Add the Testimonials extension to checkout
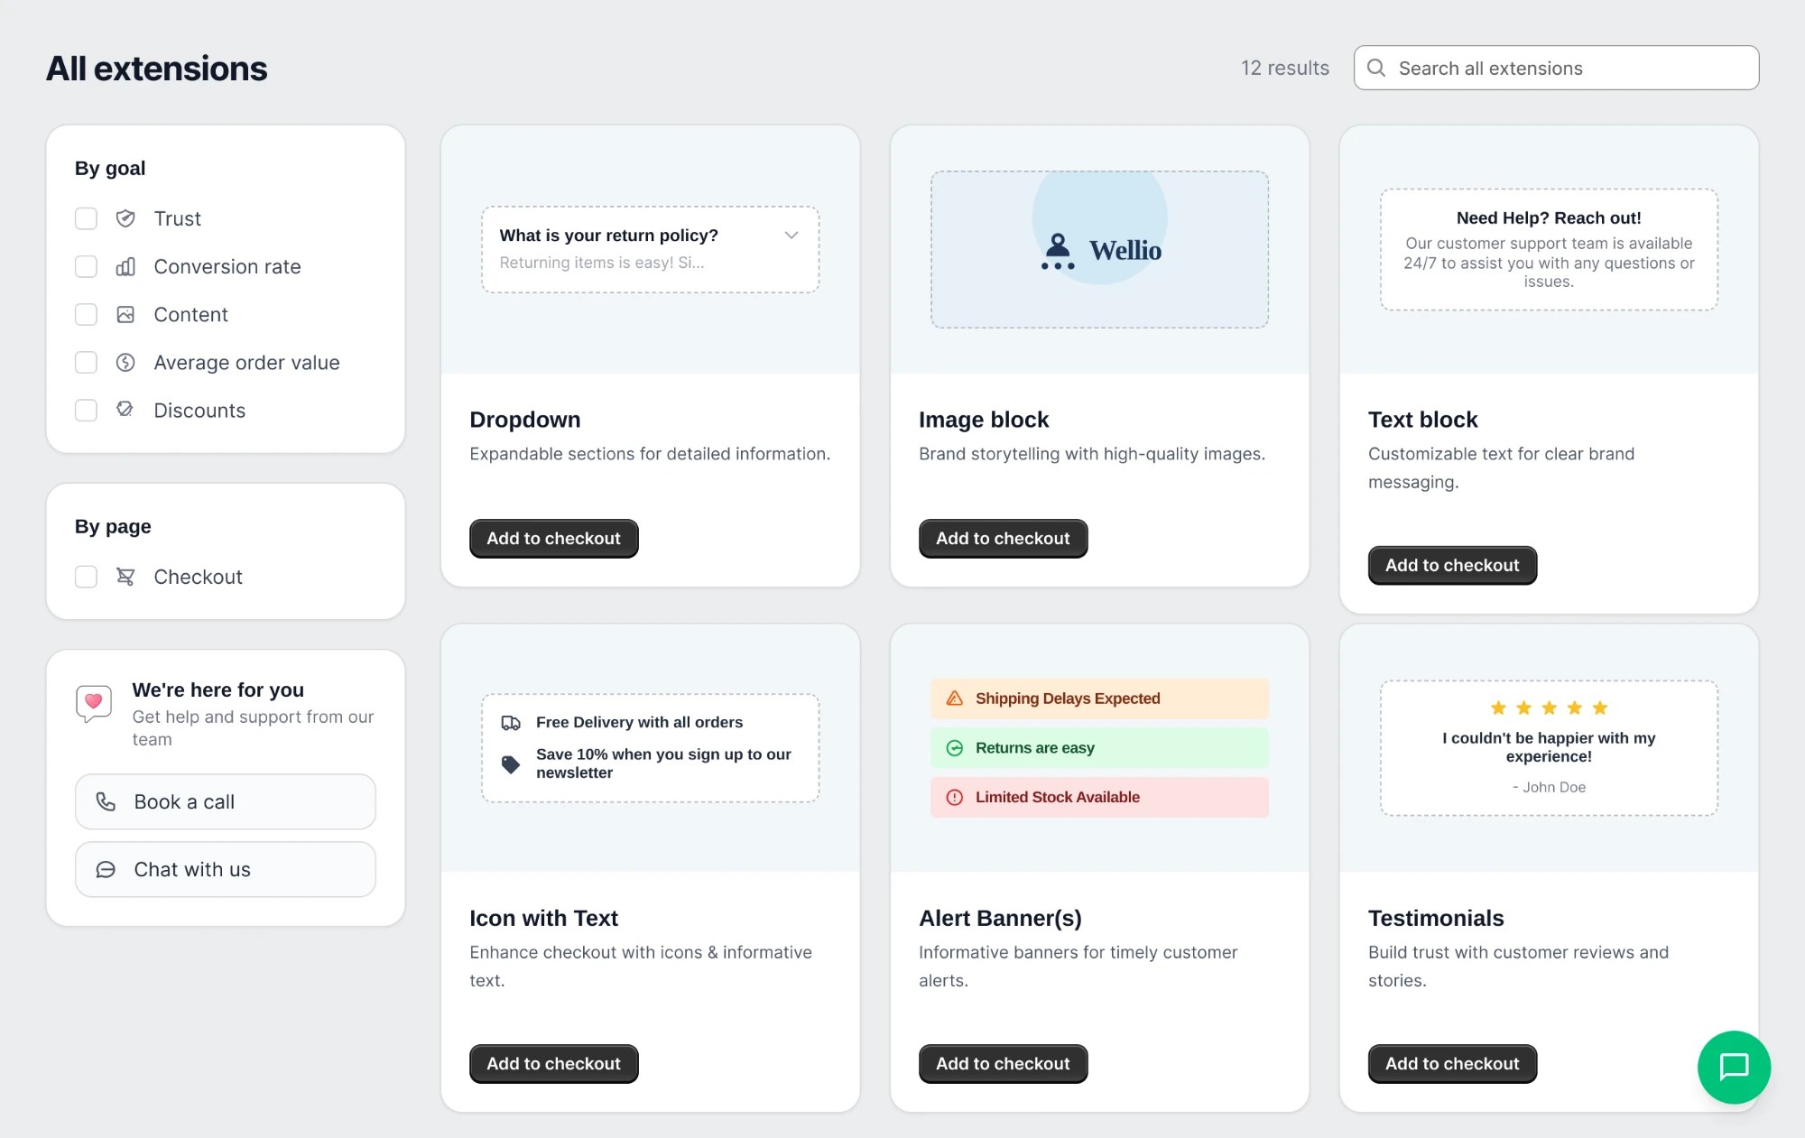 click(1453, 1064)
